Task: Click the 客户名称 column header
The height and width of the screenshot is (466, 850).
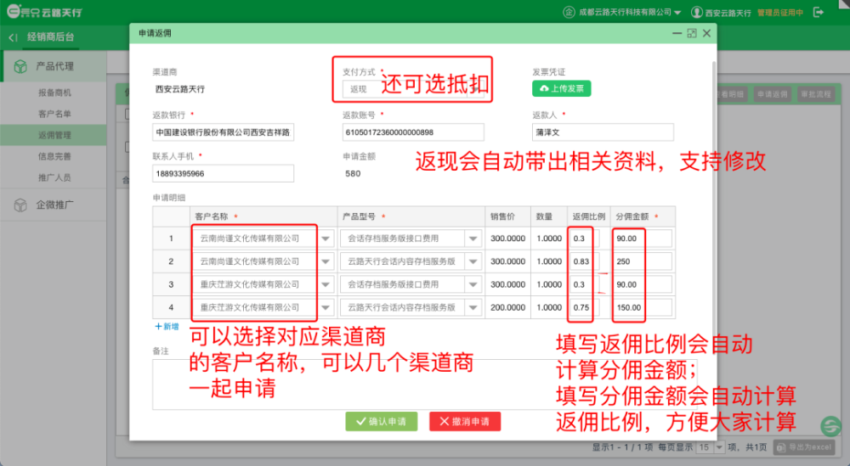Action: 263,216
